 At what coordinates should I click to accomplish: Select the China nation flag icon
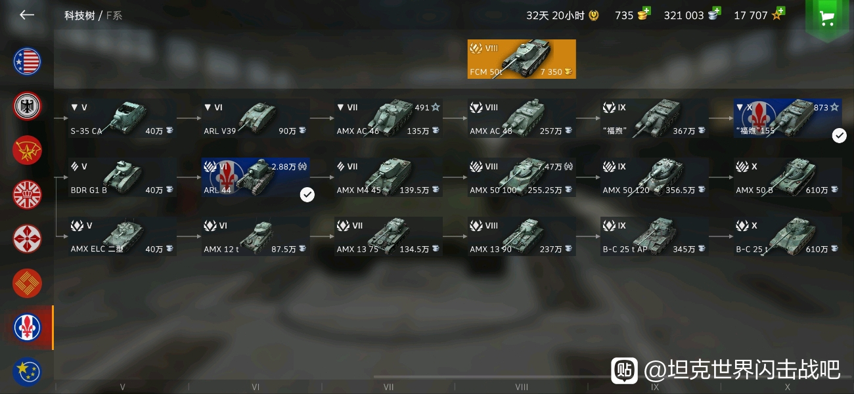click(x=28, y=283)
